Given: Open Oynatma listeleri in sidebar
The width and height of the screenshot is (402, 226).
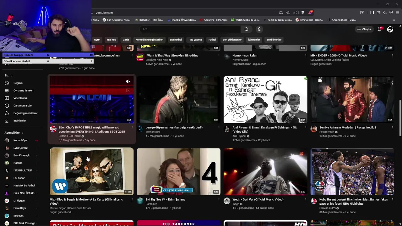Looking at the screenshot, I should tap(23, 90).
